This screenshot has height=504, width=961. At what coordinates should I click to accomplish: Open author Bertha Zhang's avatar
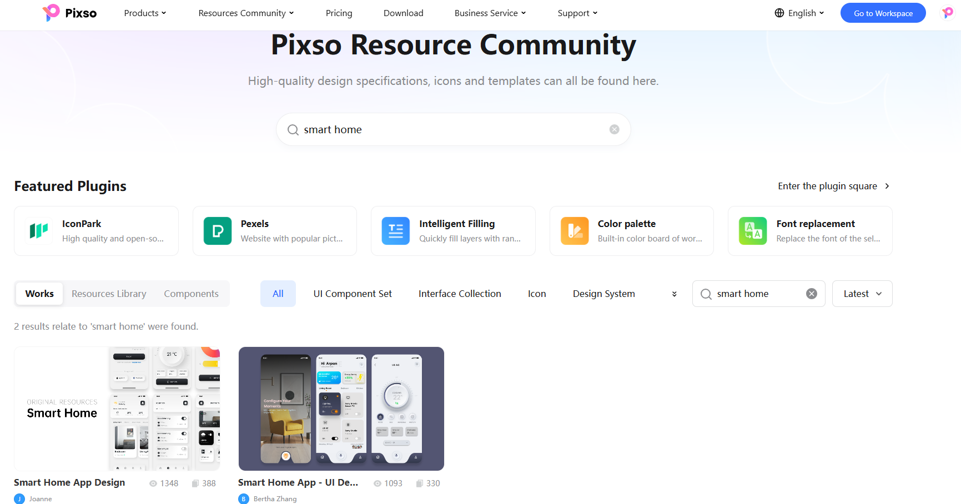click(244, 498)
